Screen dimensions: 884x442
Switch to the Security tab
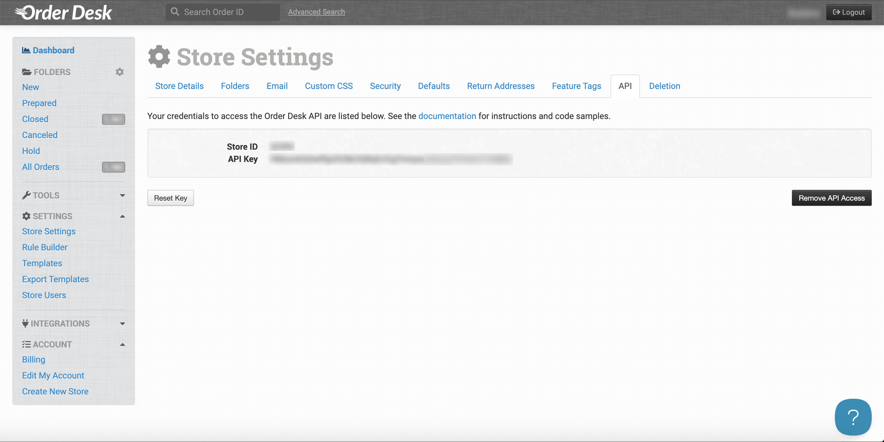(x=385, y=86)
